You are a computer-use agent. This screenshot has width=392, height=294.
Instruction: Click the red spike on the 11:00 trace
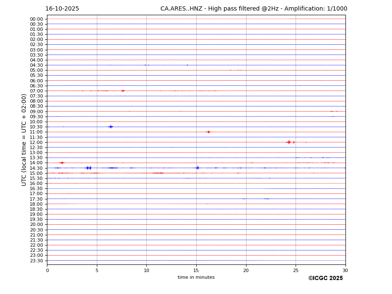pyautogui.click(x=208, y=132)
